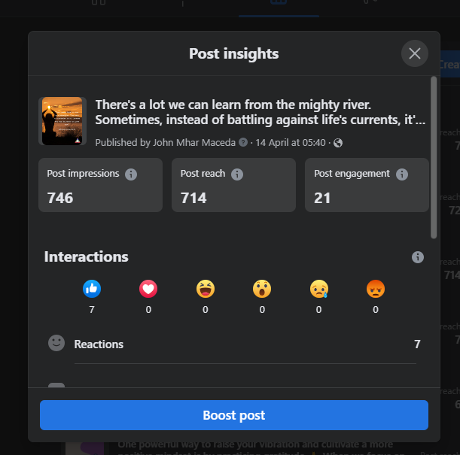Click the Haha laughing reaction icon

205,288
